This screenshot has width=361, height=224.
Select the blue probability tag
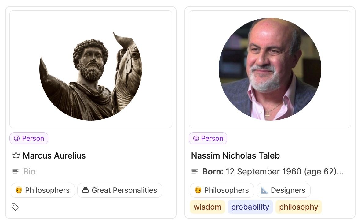pos(250,207)
